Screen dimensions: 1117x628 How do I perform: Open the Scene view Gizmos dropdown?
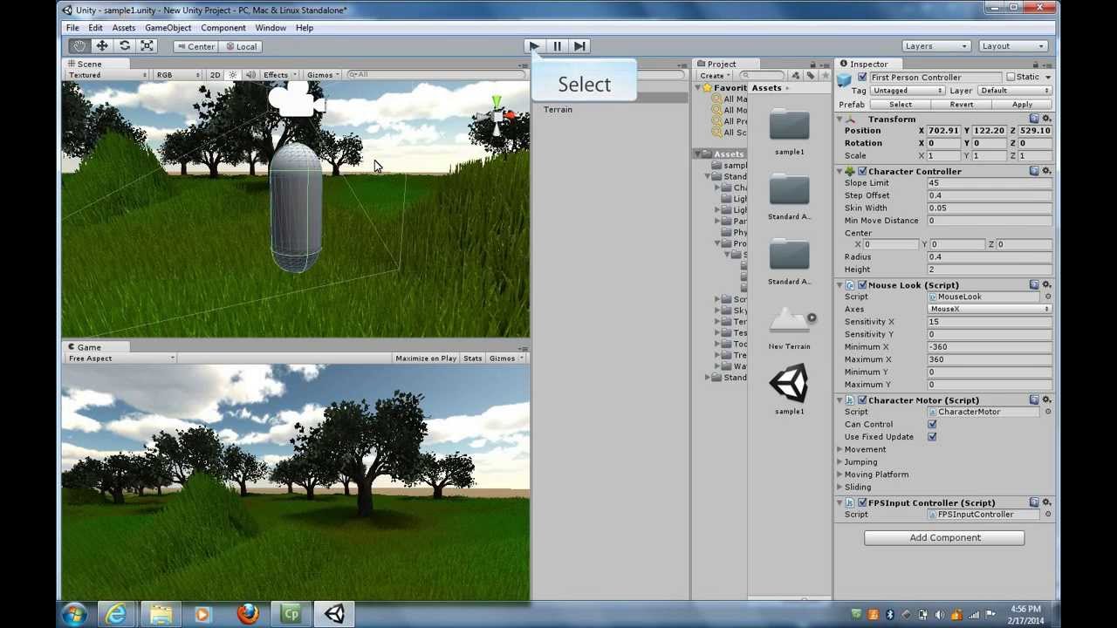coord(324,75)
